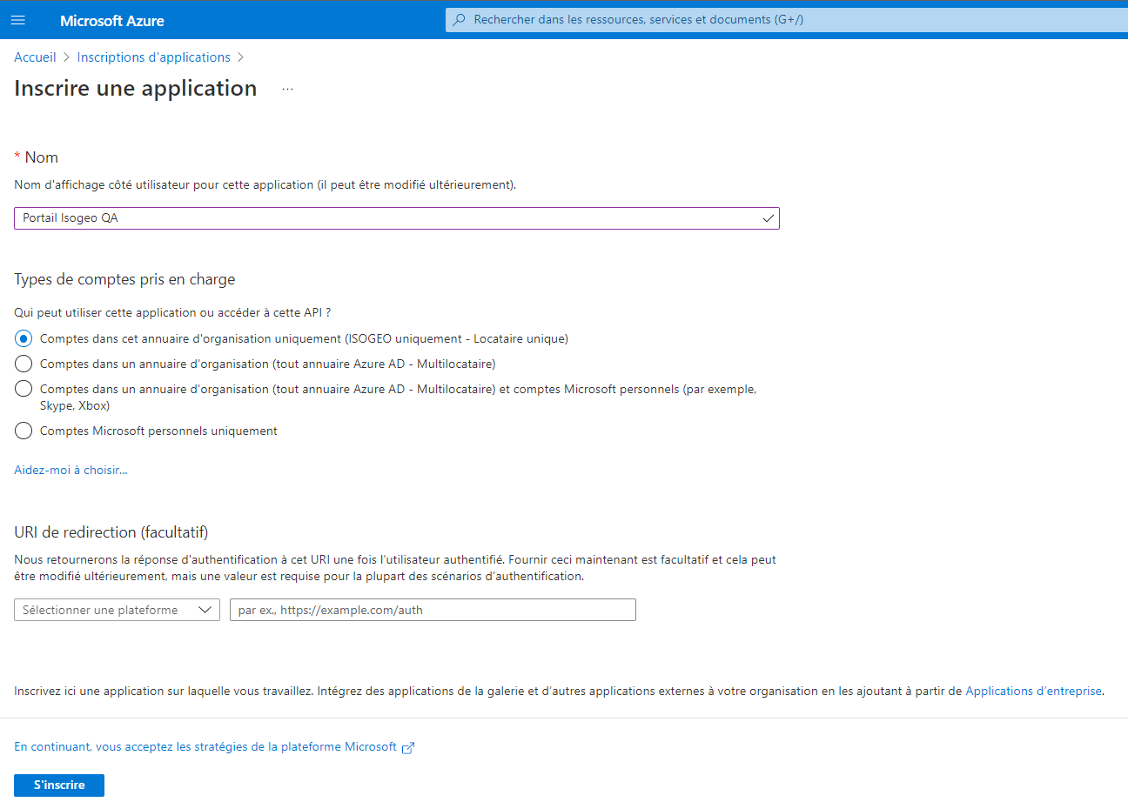Viewport: 1128px width, 802px height.
Task: Click the 'Qui peut utiliser cette application' question text
Action: [172, 312]
